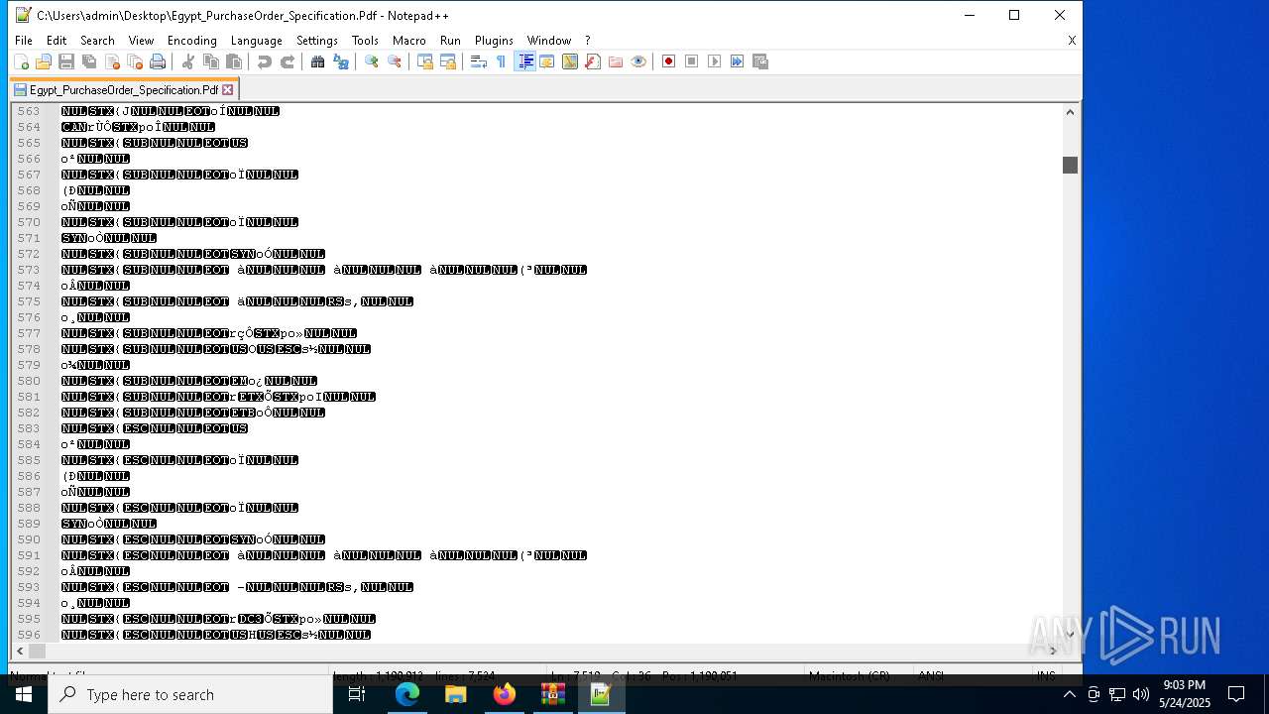Screen dimensions: 1269x714
Task: Open File Explorer from the taskbar
Action: click(x=456, y=694)
